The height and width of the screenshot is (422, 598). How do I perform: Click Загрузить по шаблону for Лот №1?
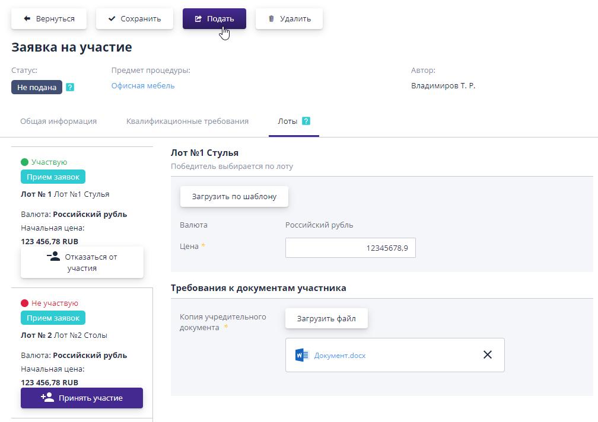[234, 196]
